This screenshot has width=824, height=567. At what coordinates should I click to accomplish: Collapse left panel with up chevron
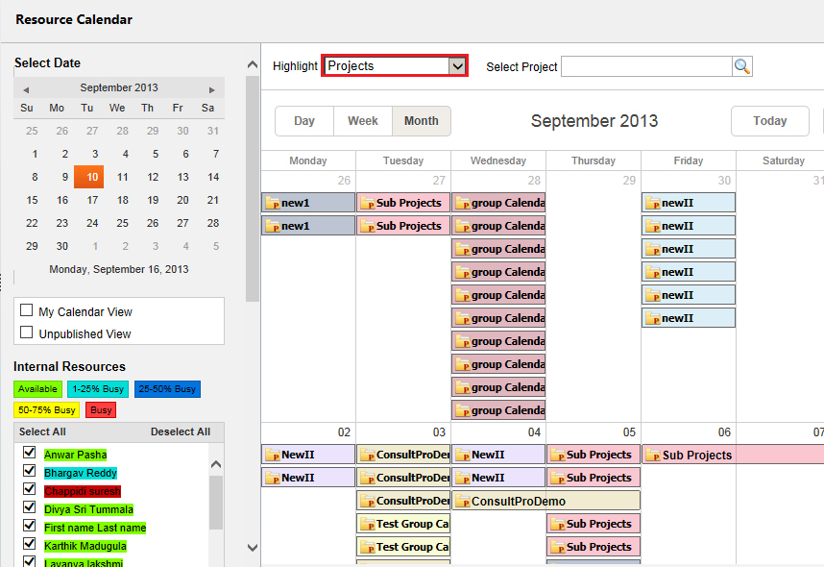(x=253, y=65)
